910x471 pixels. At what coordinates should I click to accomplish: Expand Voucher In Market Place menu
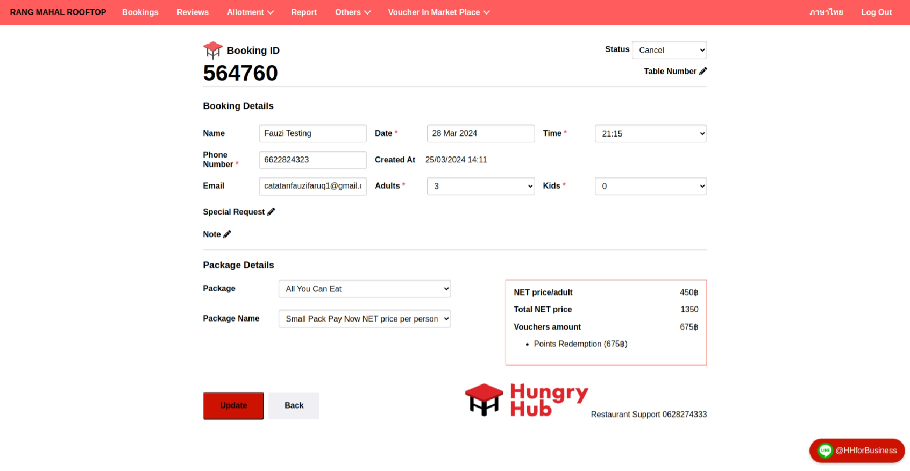pos(438,12)
